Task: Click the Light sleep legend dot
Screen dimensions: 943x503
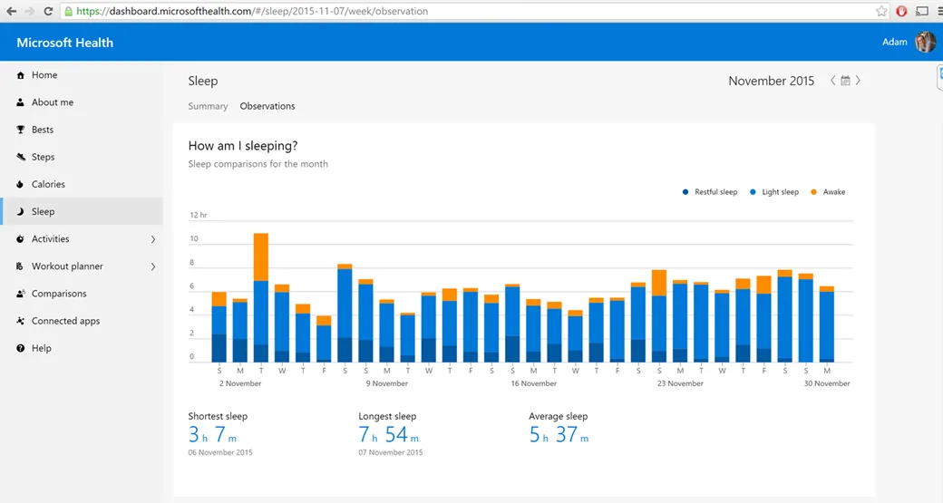Action: coord(753,192)
